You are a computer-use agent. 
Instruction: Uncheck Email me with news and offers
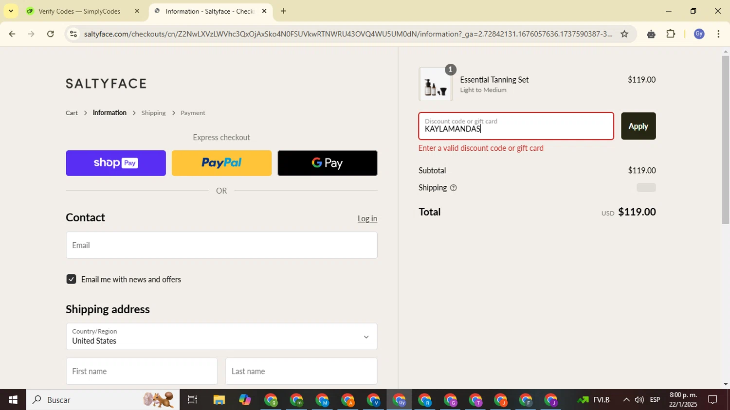[x=71, y=279]
